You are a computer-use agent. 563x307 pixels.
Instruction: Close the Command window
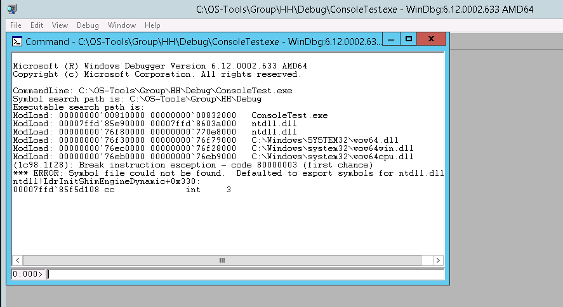pyautogui.click(x=431, y=39)
